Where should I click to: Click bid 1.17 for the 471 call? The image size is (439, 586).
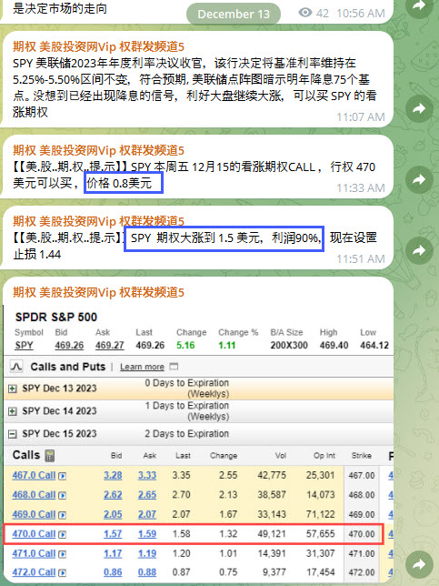coord(113,553)
